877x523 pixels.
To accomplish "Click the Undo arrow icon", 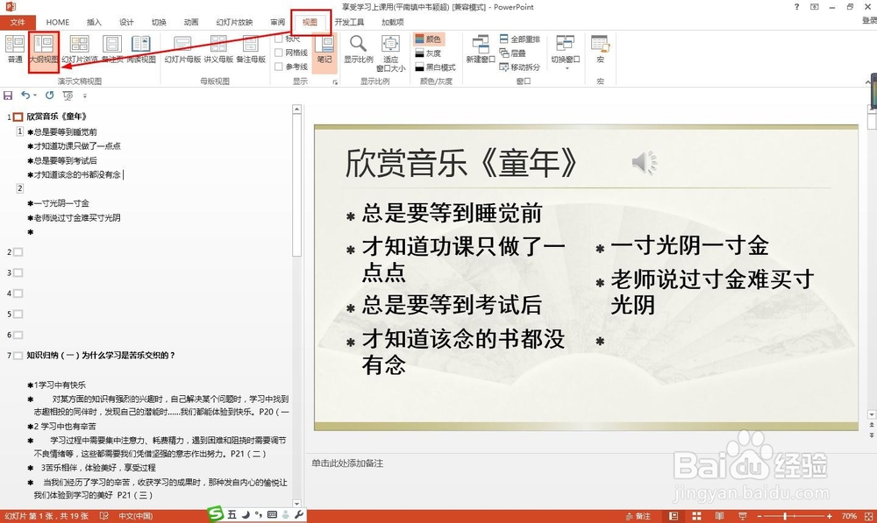I will click(25, 95).
